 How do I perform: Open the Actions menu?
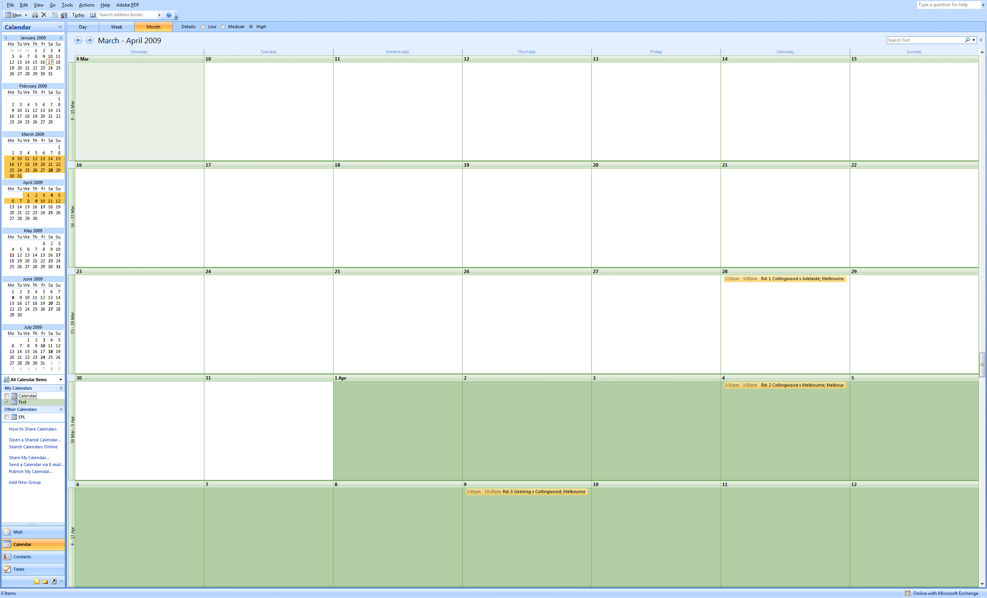coord(86,5)
